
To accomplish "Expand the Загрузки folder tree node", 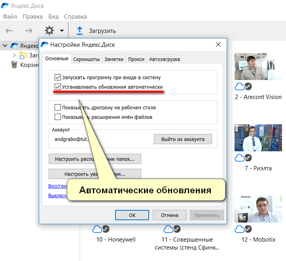I will coord(14,55).
